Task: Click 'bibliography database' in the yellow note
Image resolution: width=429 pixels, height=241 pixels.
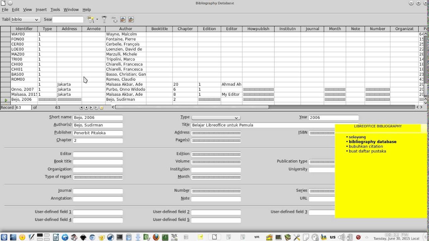Action: pos(372,142)
